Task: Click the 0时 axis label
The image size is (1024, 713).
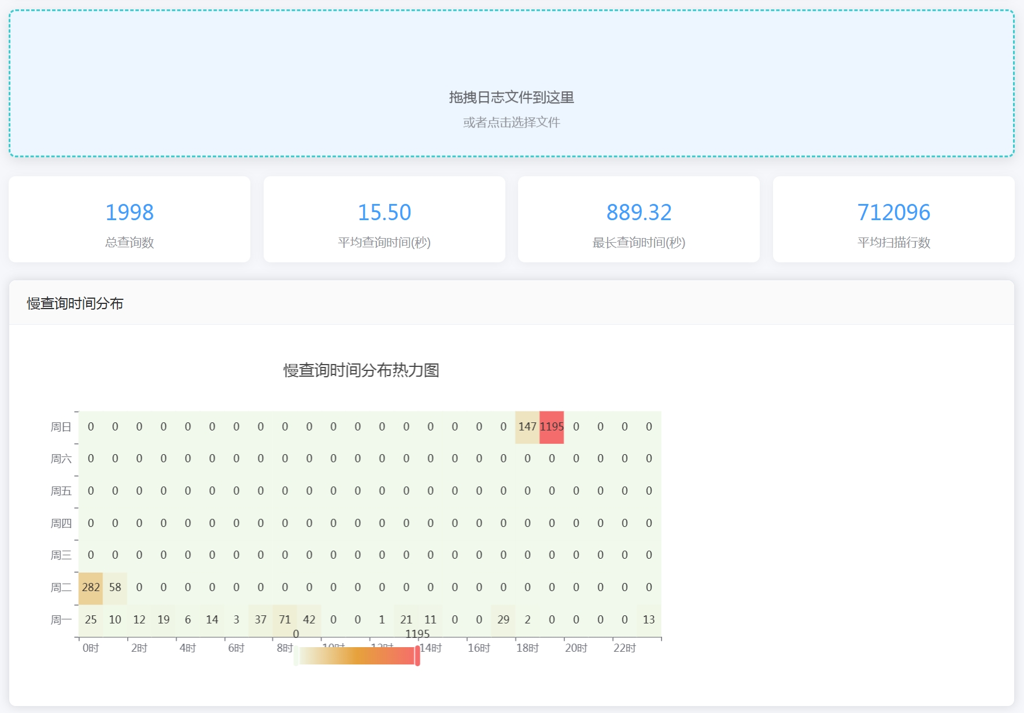Action: click(x=91, y=648)
